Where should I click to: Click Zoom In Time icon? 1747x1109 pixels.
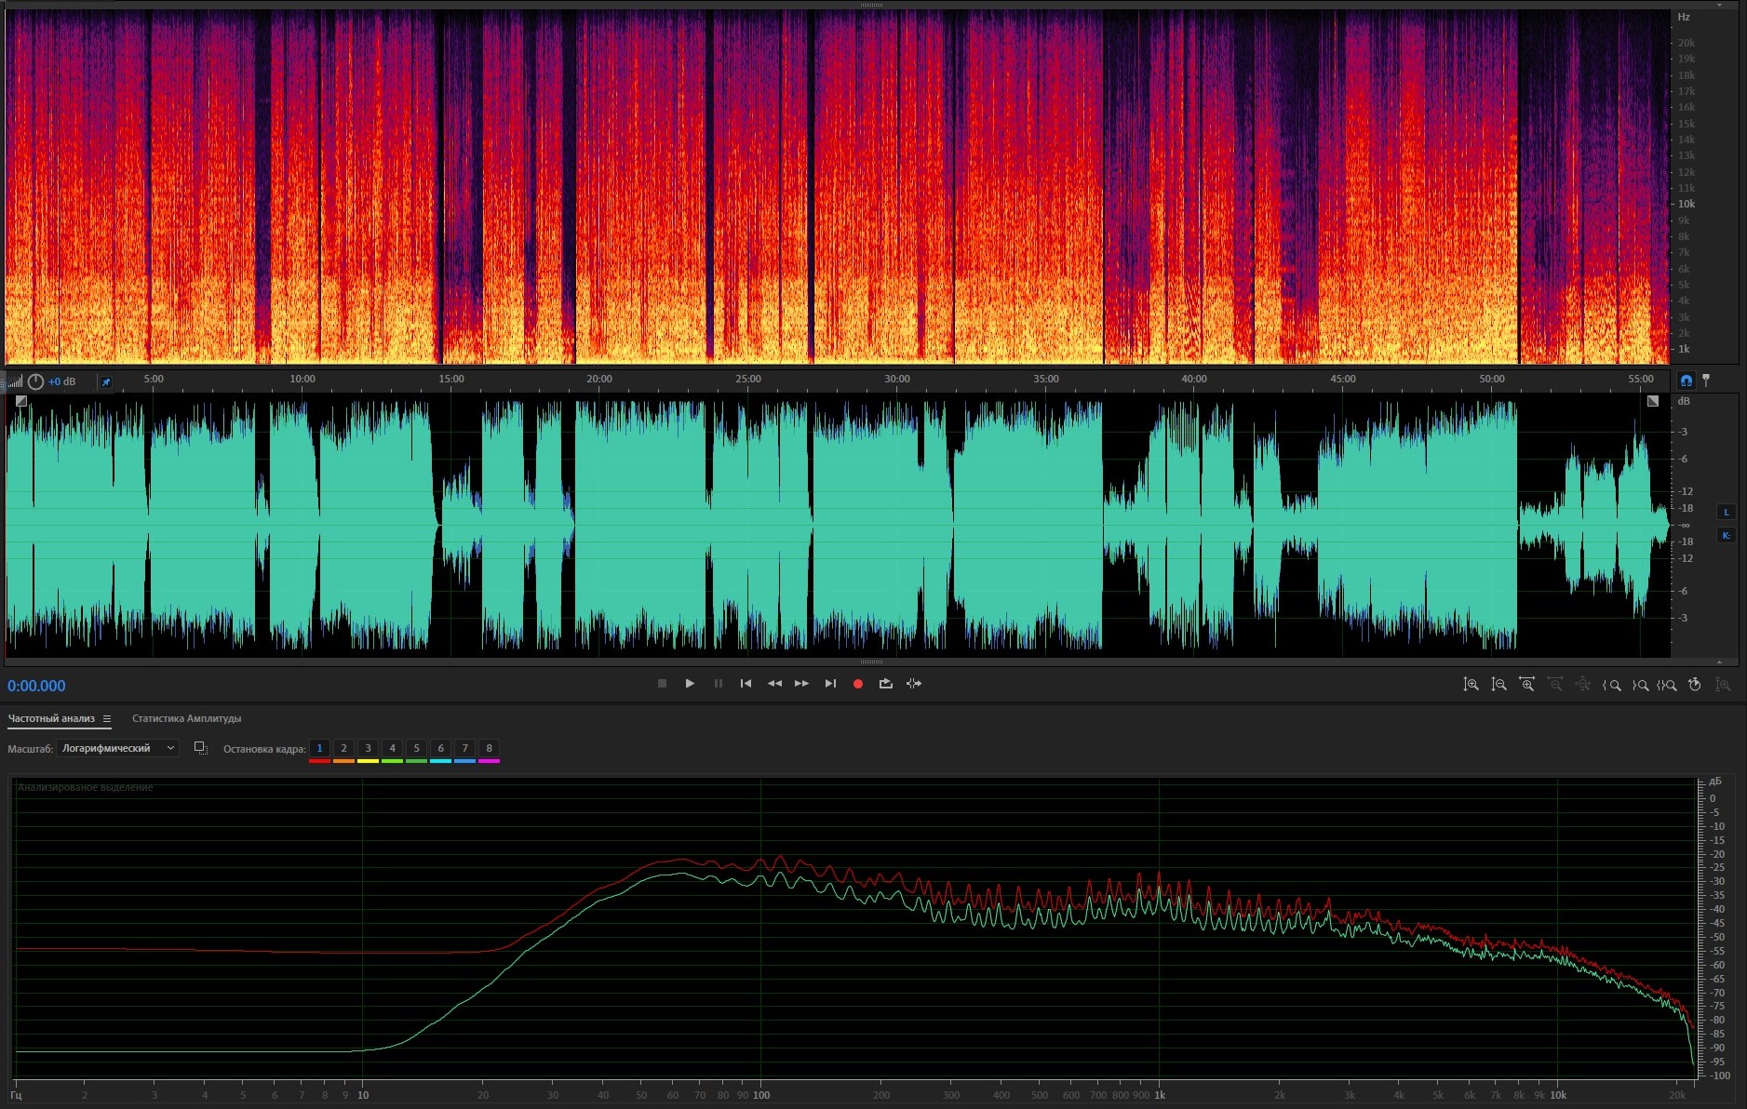coord(1526,685)
